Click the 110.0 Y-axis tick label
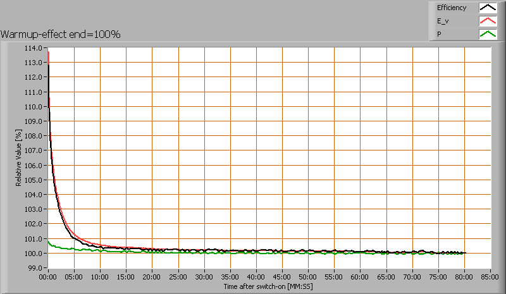 pyautogui.click(x=34, y=107)
